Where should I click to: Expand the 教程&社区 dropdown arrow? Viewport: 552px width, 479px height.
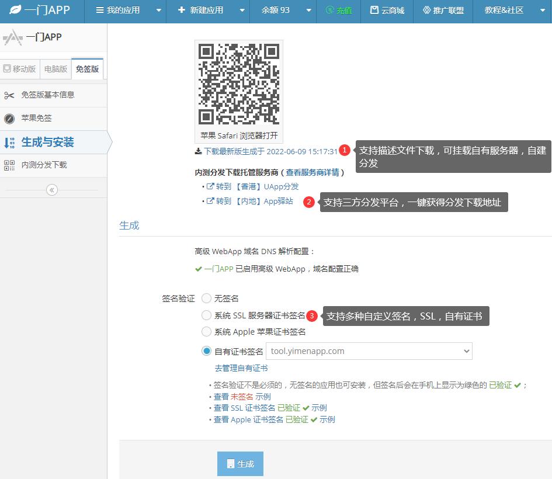(543, 11)
